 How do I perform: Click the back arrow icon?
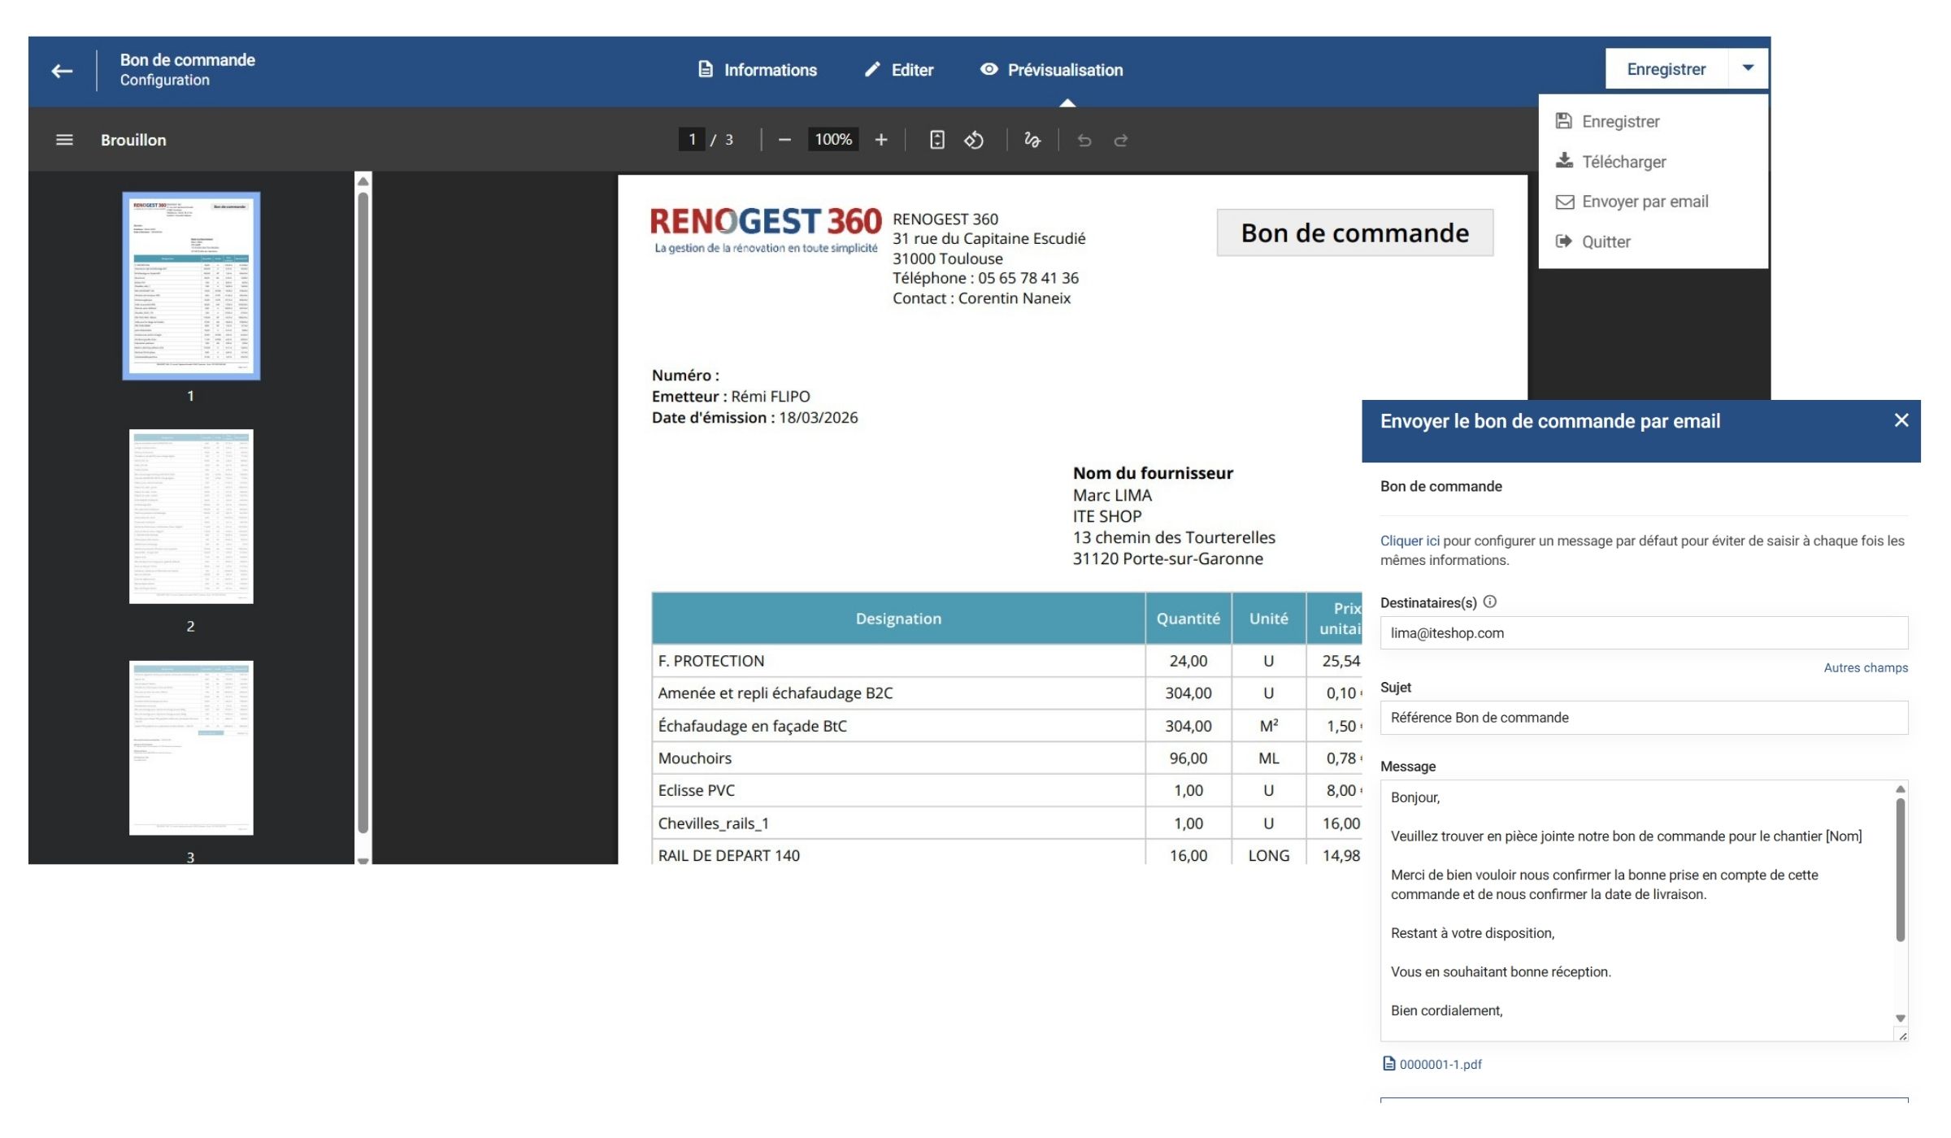click(62, 71)
